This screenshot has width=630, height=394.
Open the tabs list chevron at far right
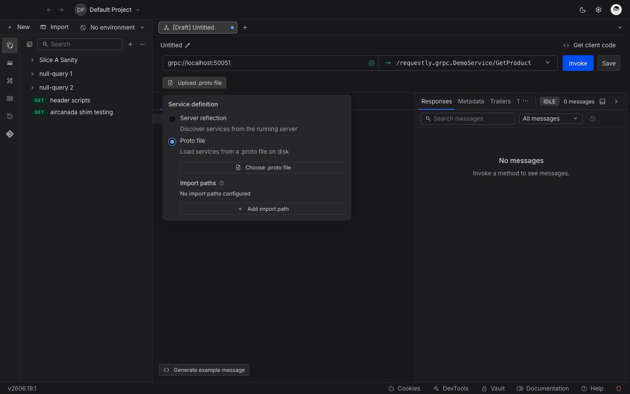(620, 28)
